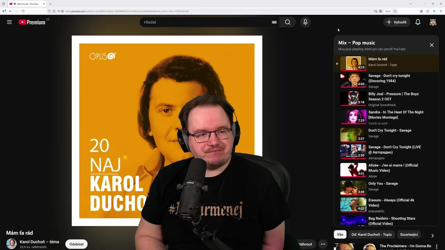The width and height of the screenshot is (445, 250).
Task: Open the three-dot more actions menu
Action: tap(323, 244)
